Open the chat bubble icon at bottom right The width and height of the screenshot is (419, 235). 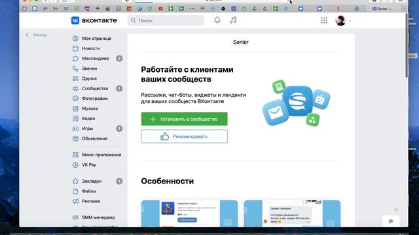(x=391, y=221)
